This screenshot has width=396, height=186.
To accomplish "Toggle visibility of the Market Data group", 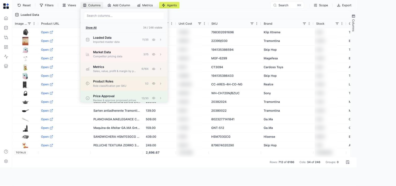I will tap(154, 54).
